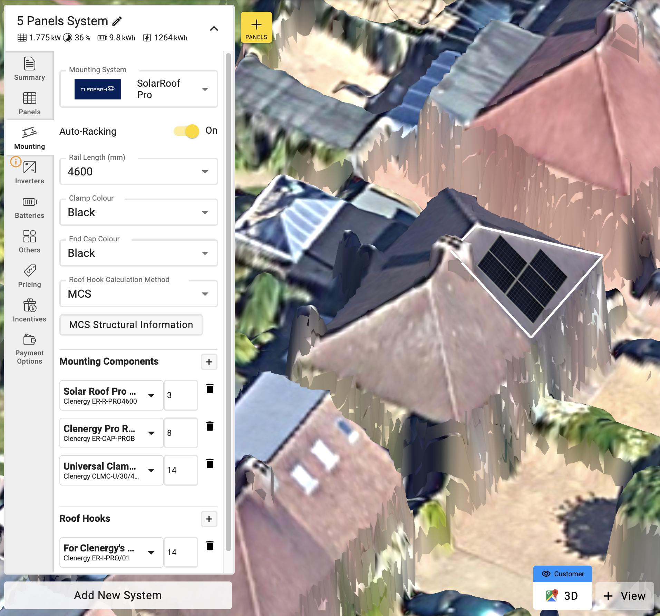The image size is (660, 616).
Task: Click the pencil icon to rename system
Action: tap(117, 21)
